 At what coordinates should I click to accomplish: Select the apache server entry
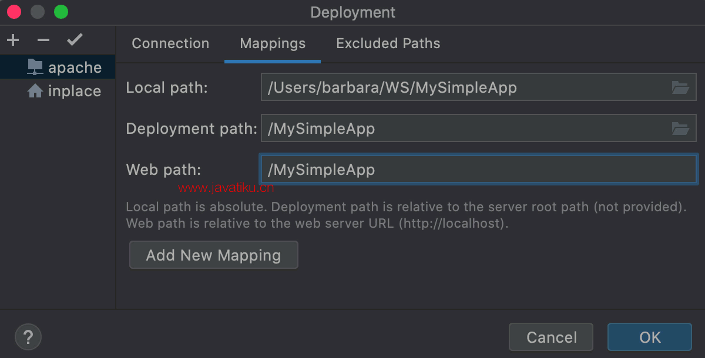[58, 67]
